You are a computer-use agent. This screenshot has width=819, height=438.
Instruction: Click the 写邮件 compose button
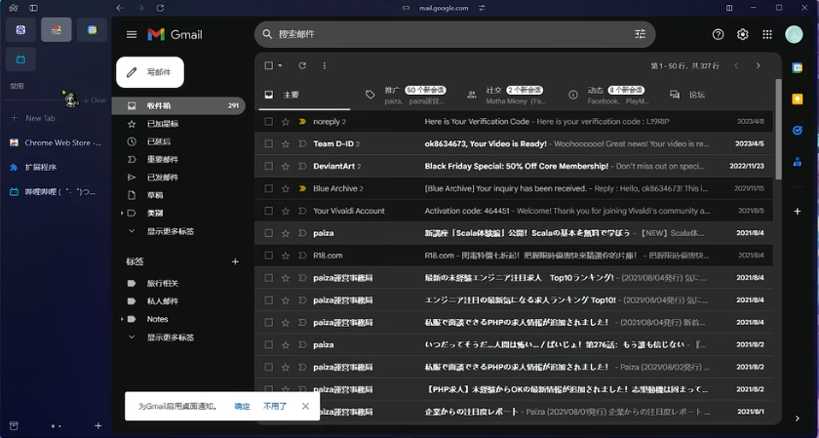point(150,72)
